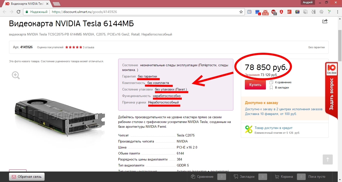This screenshot has height=182, width=342.
Task: Click the red Купить button
Action: click(x=255, y=85)
